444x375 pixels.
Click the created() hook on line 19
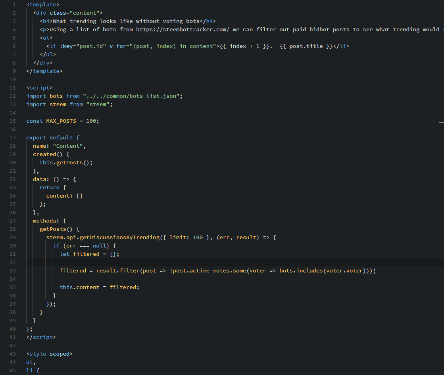point(48,154)
